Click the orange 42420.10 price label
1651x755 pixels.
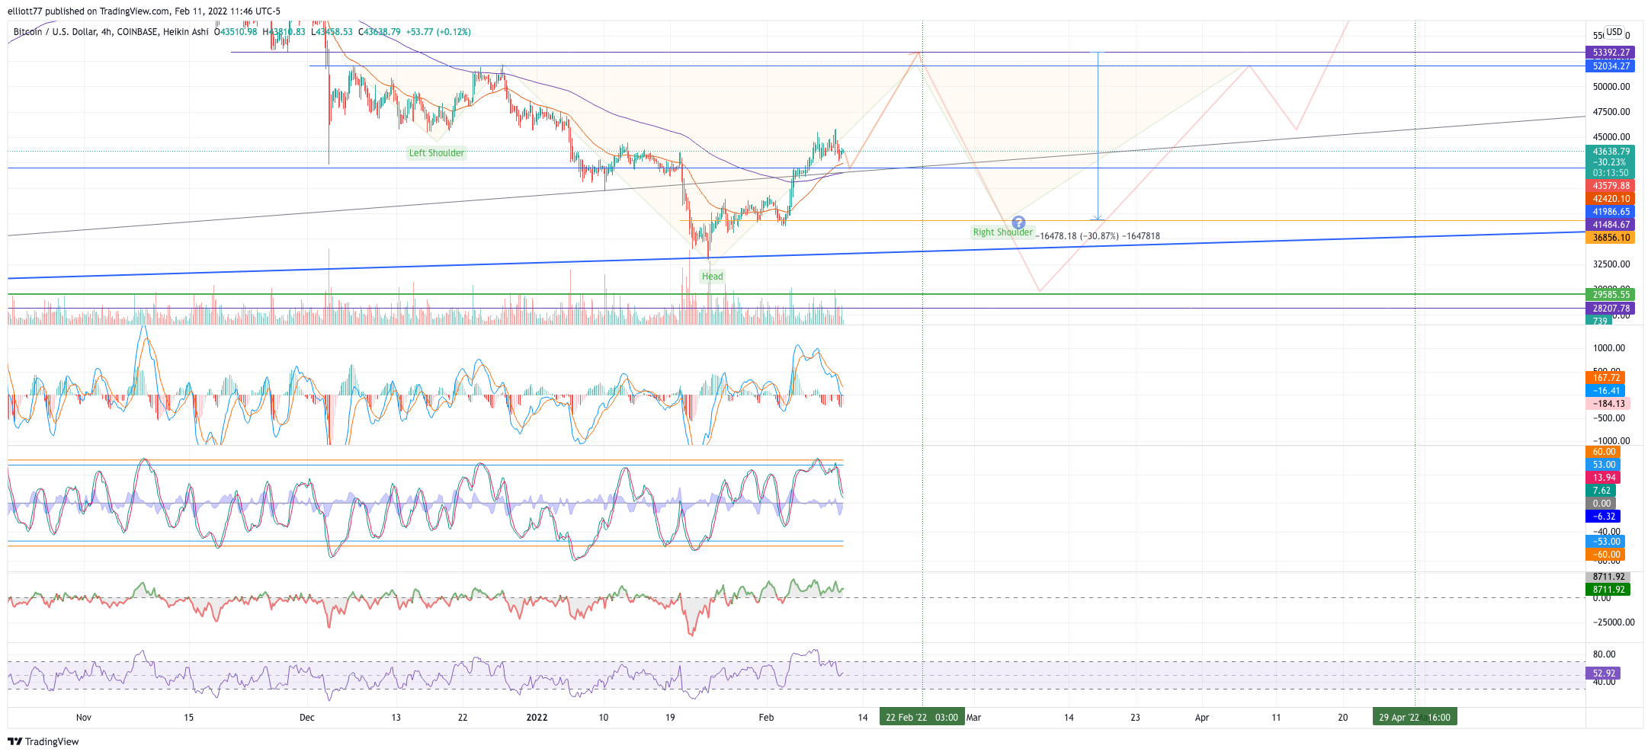click(x=1610, y=199)
